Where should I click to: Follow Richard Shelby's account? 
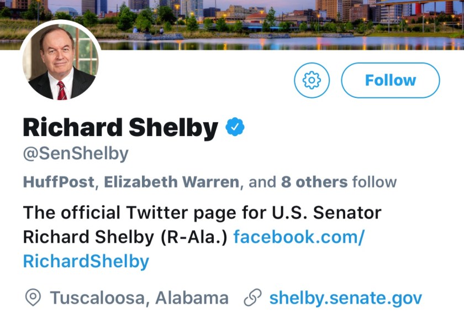[391, 80]
